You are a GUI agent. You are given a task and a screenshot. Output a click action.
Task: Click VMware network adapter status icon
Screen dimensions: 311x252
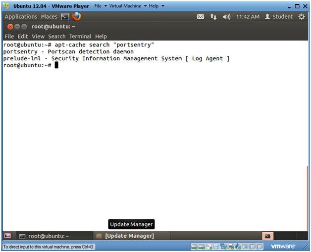click(x=223, y=247)
